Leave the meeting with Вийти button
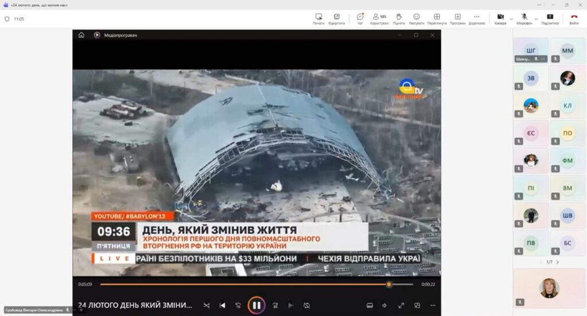587x316 pixels. click(574, 18)
